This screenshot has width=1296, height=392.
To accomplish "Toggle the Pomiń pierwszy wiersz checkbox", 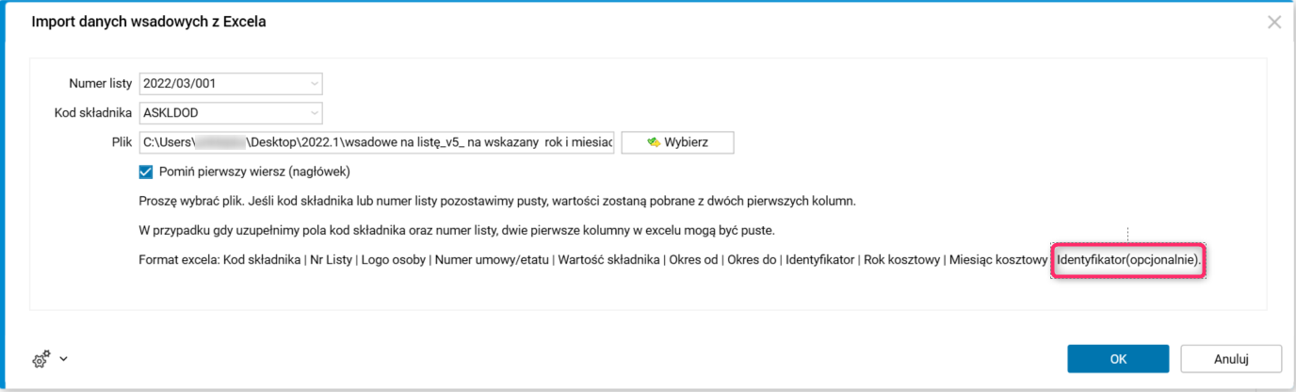I will click(x=145, y=171).
